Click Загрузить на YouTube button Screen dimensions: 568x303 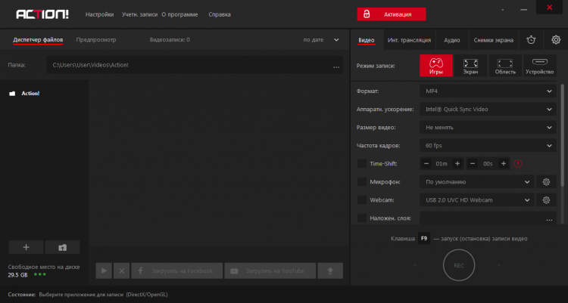270,271
